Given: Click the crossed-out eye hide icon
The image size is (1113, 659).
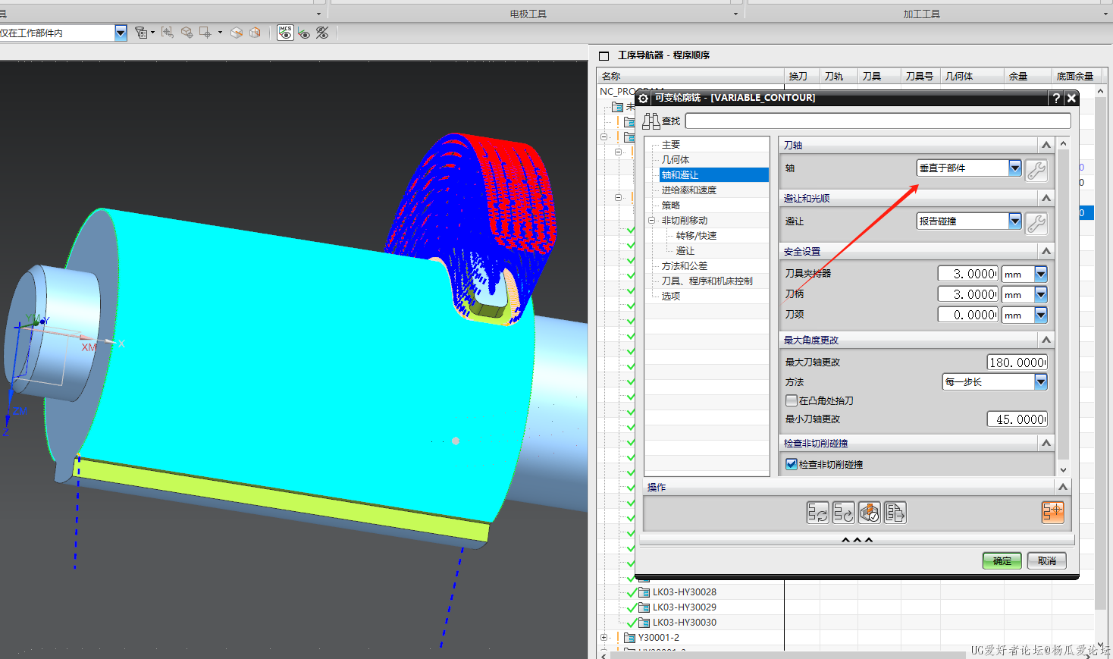Looking at the screenshot, I should 322,33.
